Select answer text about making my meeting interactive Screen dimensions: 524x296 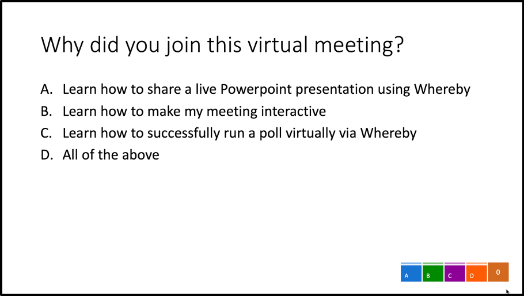194,112
